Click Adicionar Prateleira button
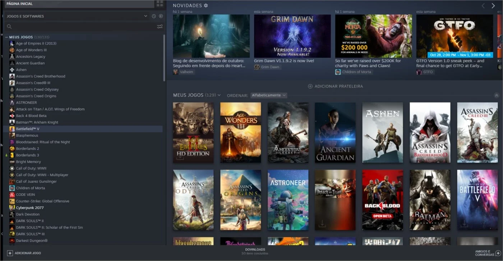Image resolution: width=503 pixels, height=261 pixels. click(x=335, y=86)
